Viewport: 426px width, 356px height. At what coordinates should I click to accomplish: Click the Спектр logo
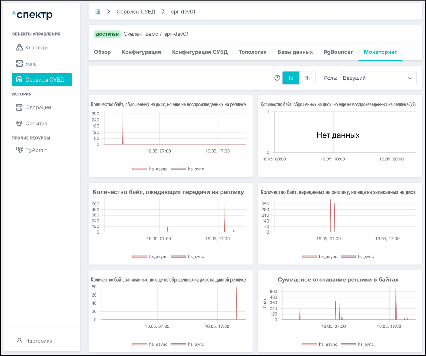(33, 15)
